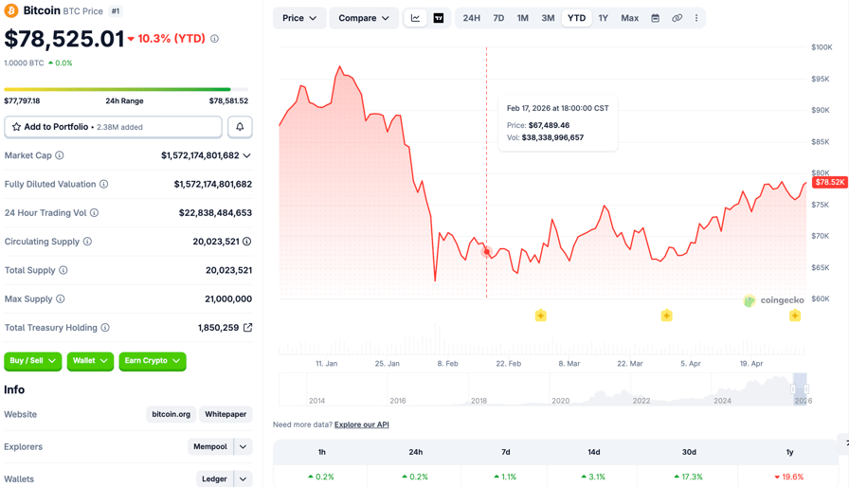Open the YTD percentage info icon

tap(214, 39)
